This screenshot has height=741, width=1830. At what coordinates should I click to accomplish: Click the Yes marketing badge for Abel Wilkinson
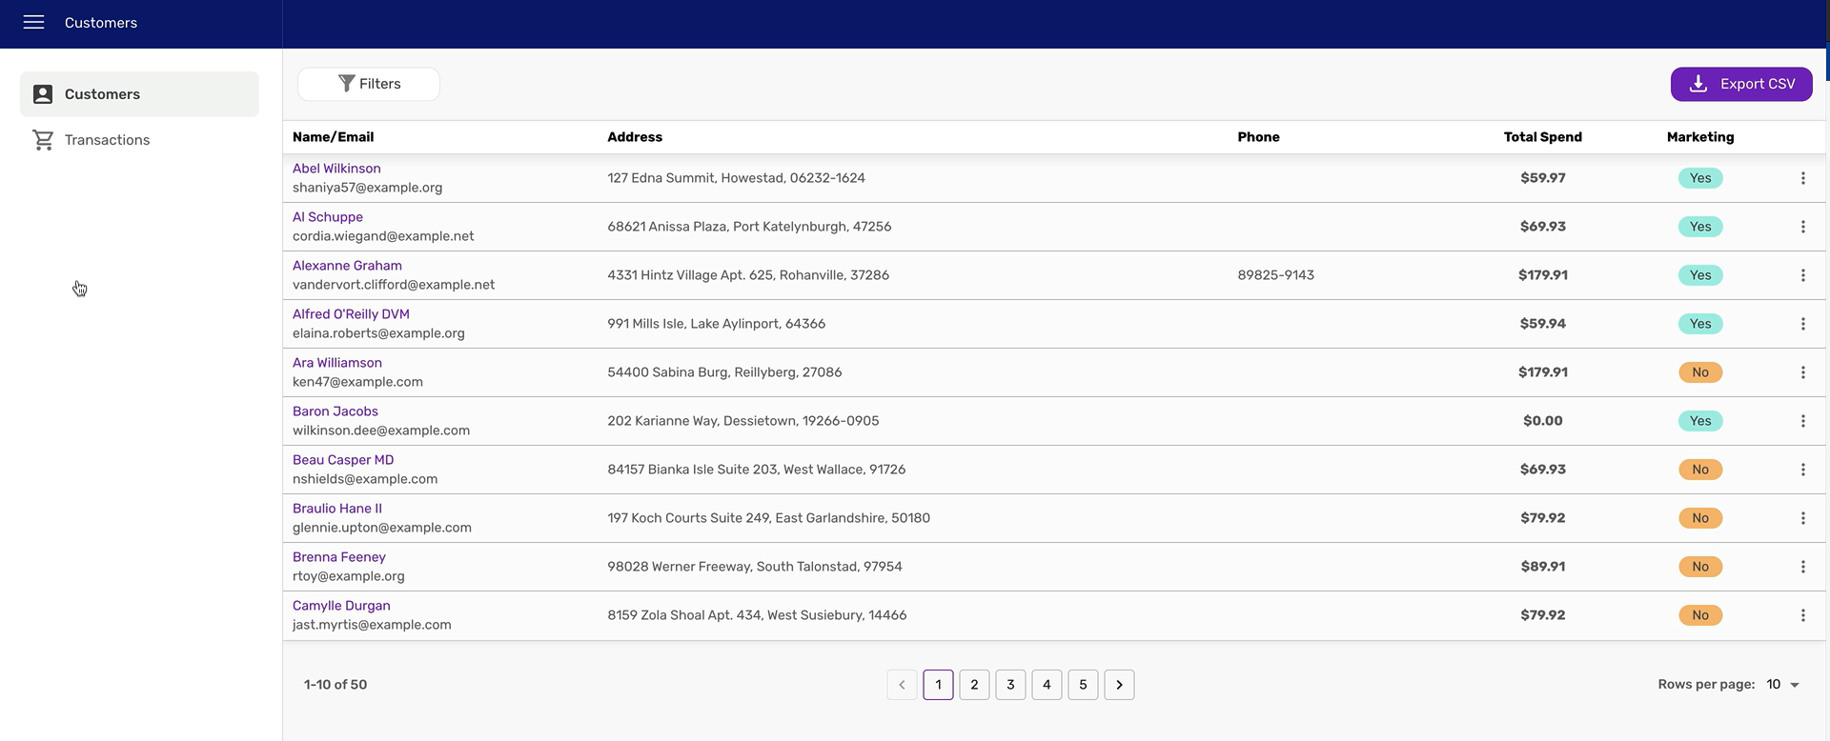point(1700,178)
